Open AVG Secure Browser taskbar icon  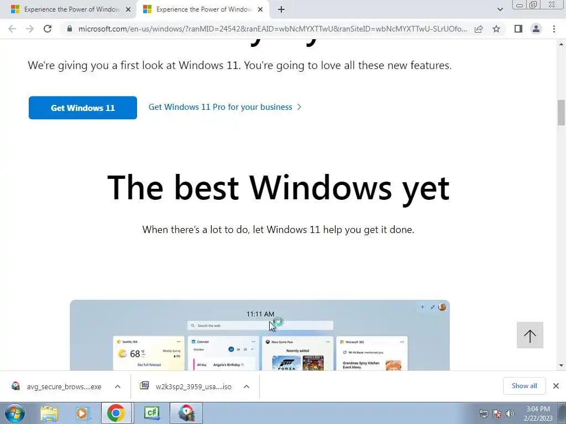click(x=186, y=413)
